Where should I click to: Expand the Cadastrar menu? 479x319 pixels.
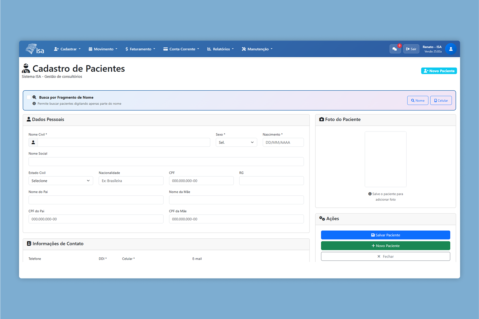(67, 49)
